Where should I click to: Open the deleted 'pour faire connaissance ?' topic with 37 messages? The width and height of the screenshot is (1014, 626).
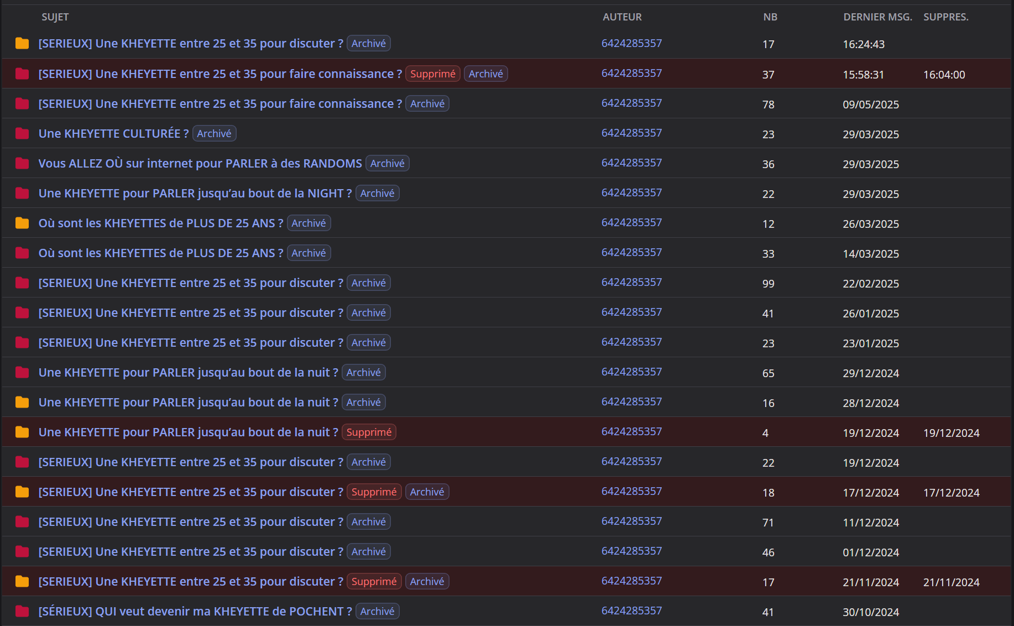coord(220,74)
